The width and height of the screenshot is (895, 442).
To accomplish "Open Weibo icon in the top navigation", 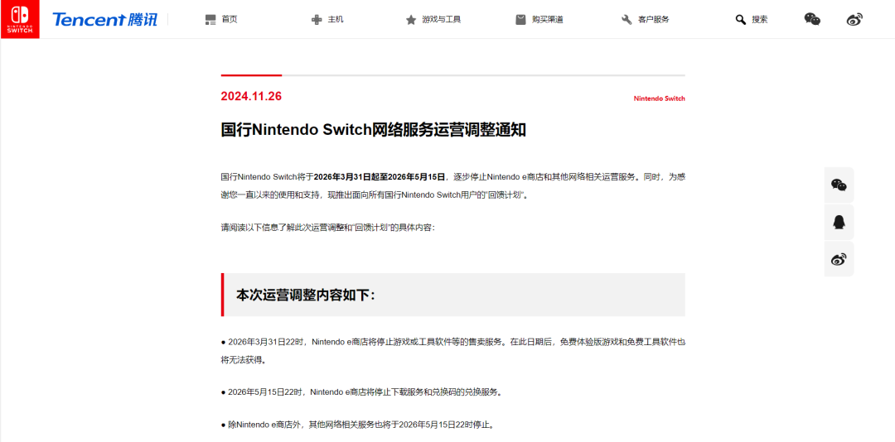I will [x=854, y=19].
